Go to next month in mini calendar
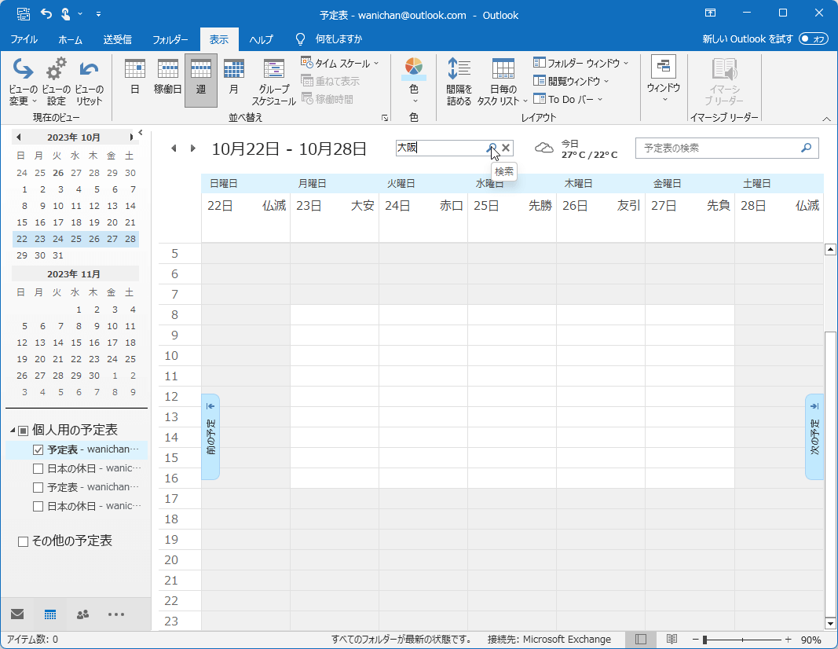Image resolution: width=838 pixels, height=649 pixels. pos(131,137)
